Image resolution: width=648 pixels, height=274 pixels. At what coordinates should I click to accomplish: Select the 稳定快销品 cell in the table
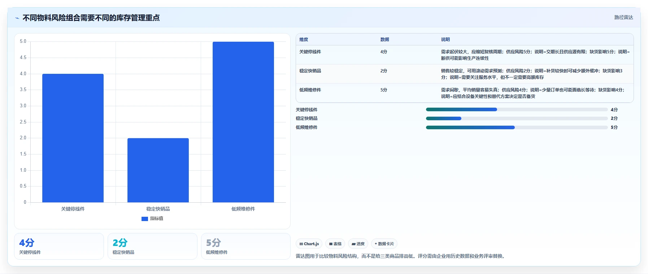click(310, 71)
